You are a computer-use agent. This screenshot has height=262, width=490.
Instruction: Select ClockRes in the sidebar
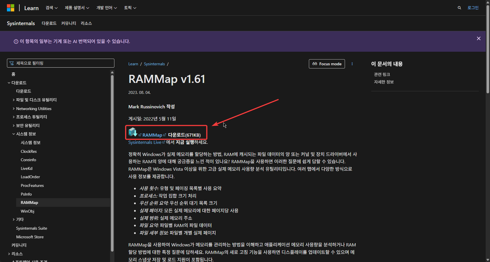click(29, 151)
